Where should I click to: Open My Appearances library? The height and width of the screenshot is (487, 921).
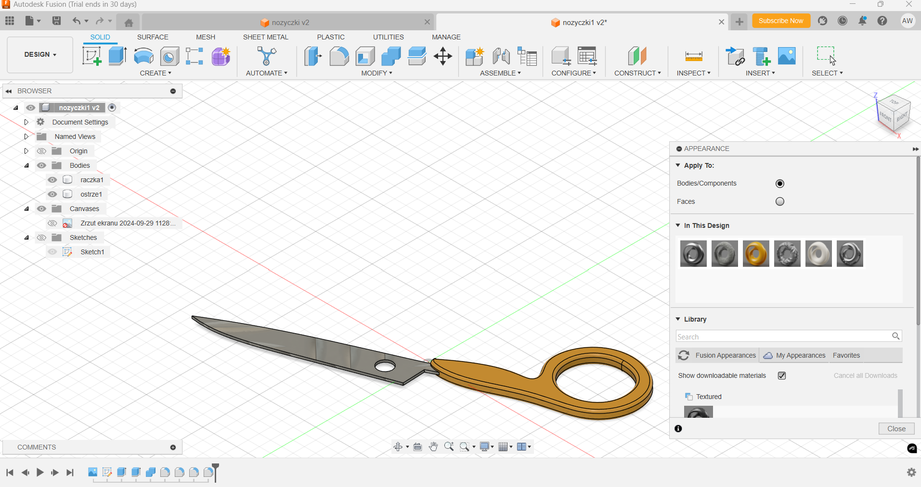click(x=795, y=355)
